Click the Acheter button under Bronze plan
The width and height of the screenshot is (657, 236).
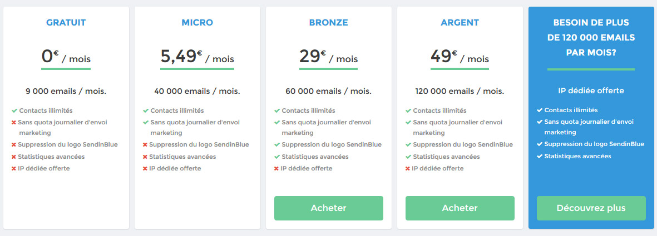pos(328,208)
